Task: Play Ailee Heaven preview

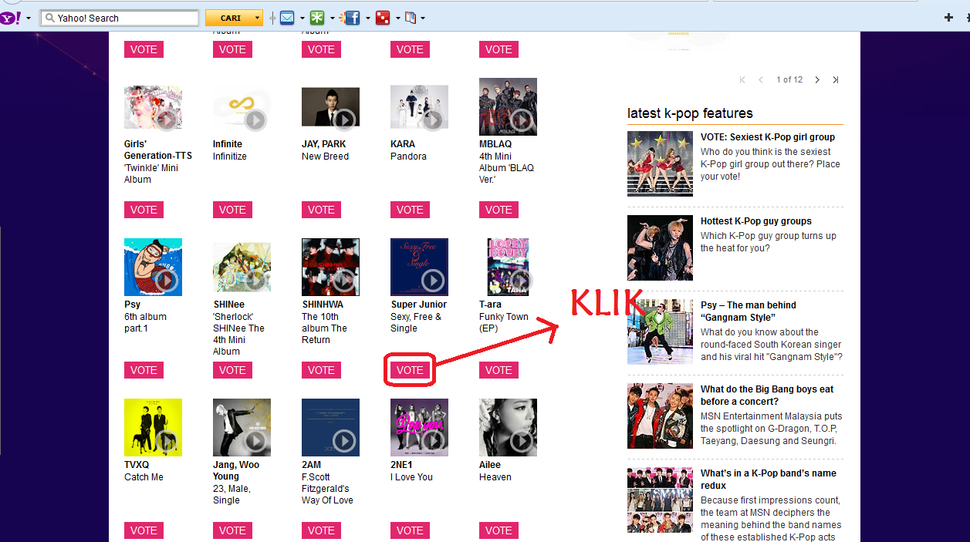Action: (x=522, y=441)
